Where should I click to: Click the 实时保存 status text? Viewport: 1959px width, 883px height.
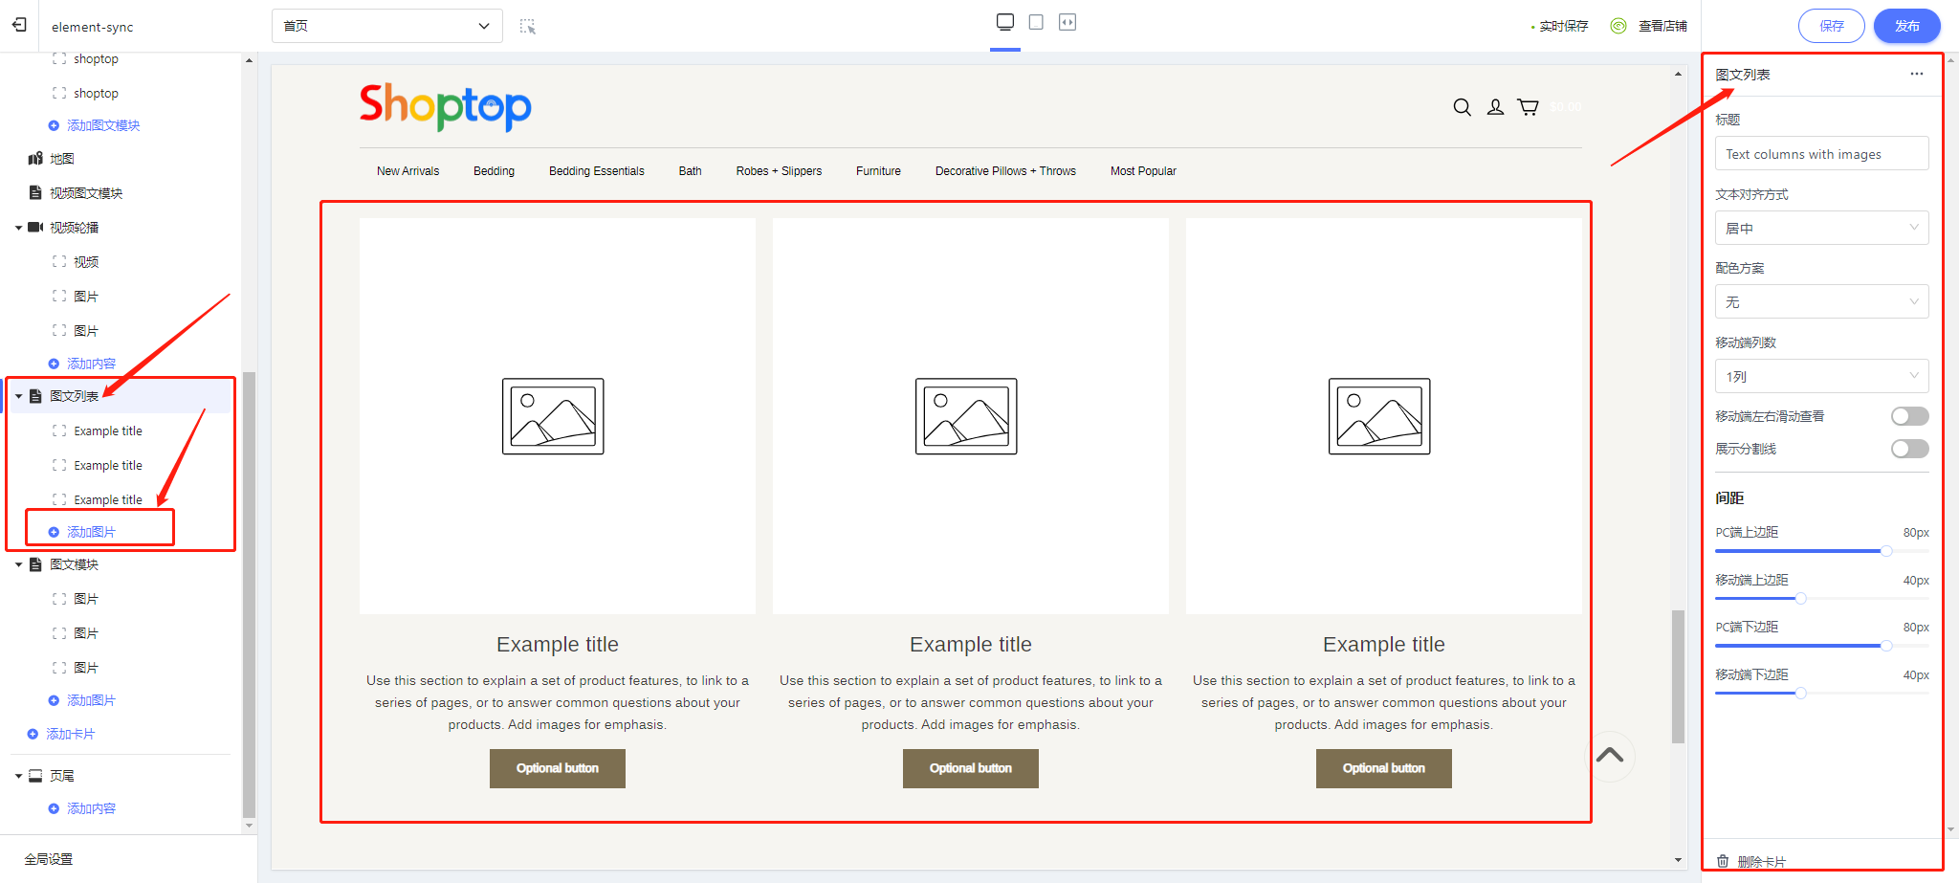click(1563, 26)
